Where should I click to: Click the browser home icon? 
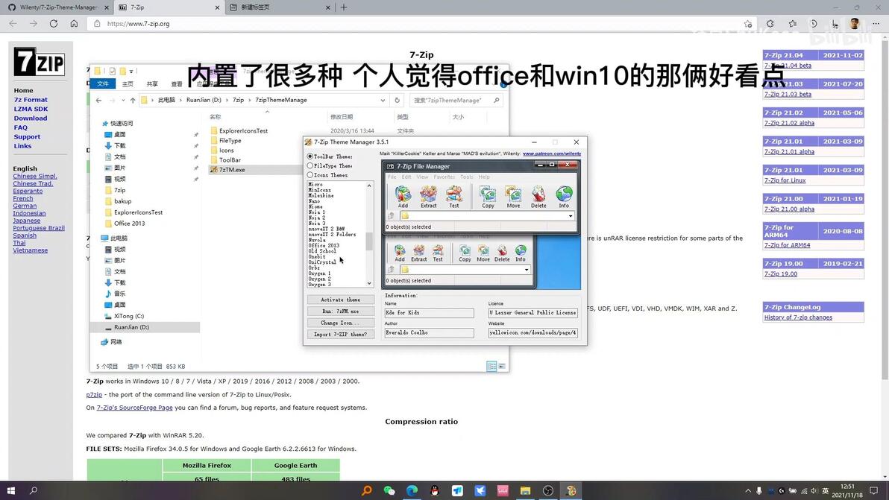click(x=74, y=24)
